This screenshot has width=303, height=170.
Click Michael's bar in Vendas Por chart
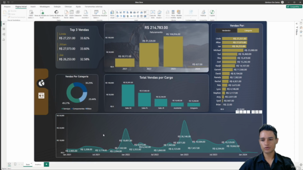click(232, 50)
